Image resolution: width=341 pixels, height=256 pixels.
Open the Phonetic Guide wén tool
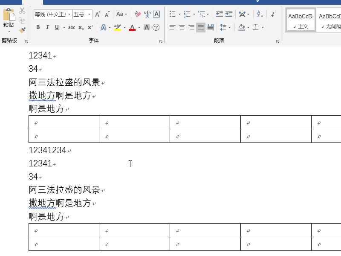147,15
